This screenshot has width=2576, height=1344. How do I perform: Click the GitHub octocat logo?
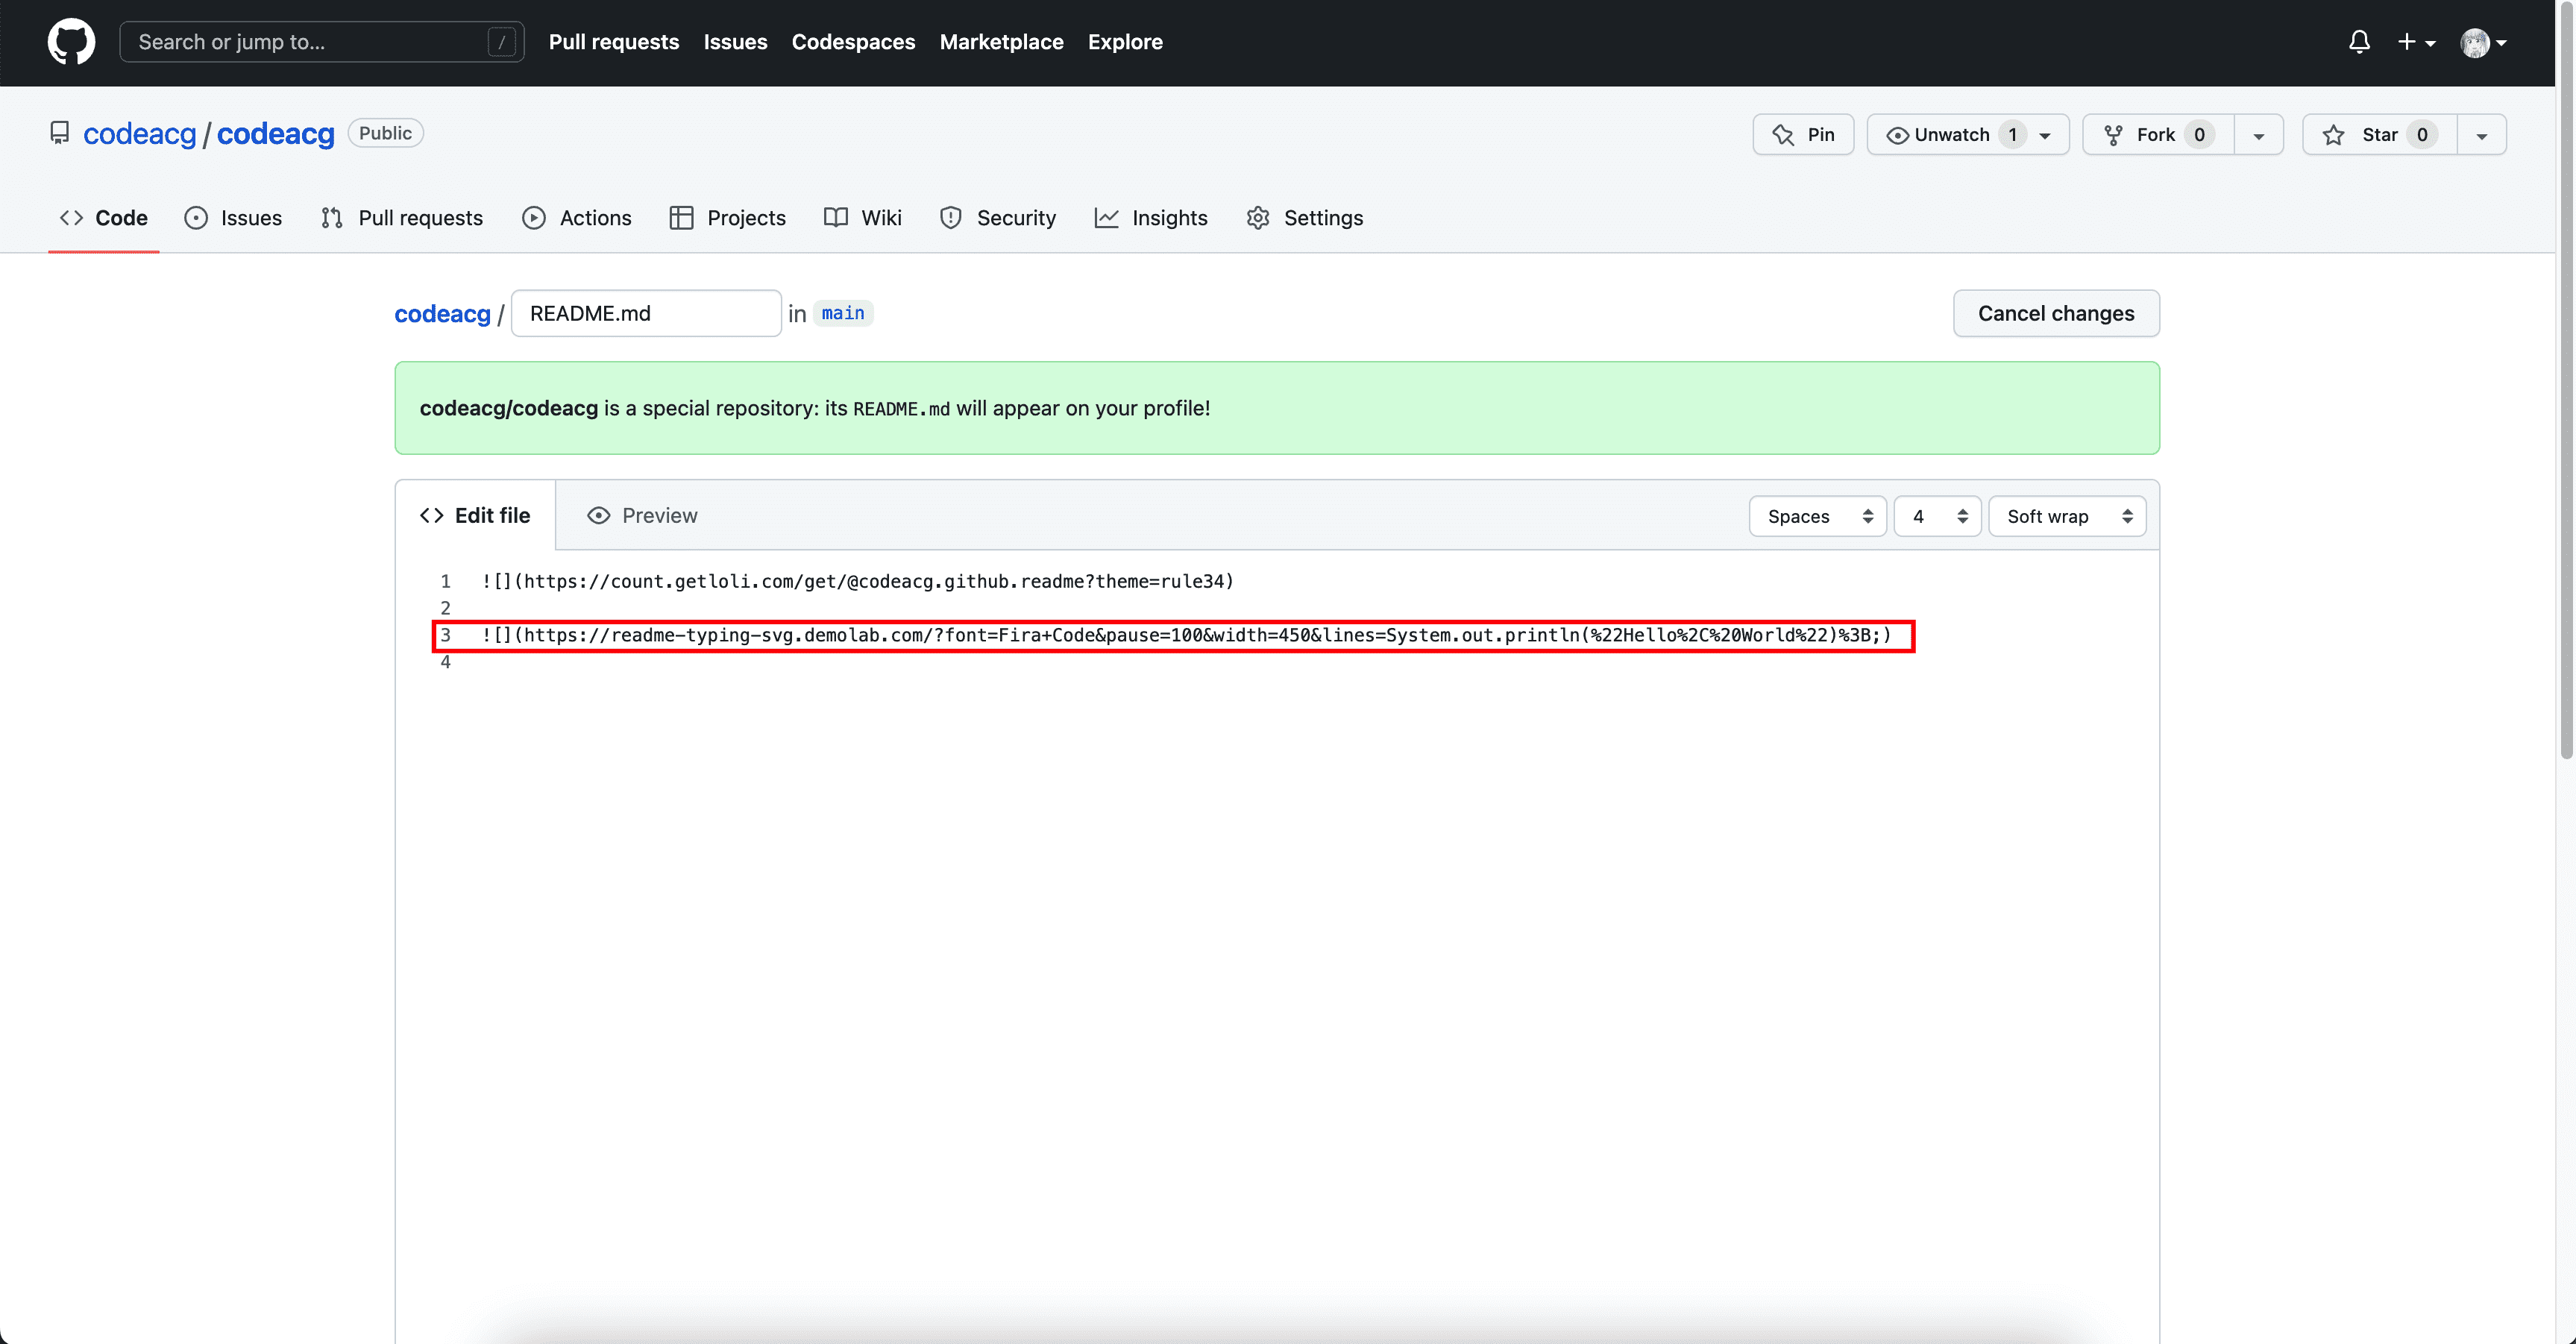[71, 42]
